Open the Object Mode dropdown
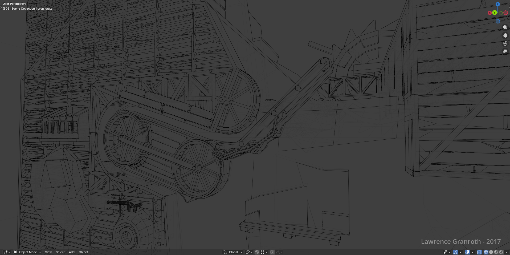 coord(27,252)
